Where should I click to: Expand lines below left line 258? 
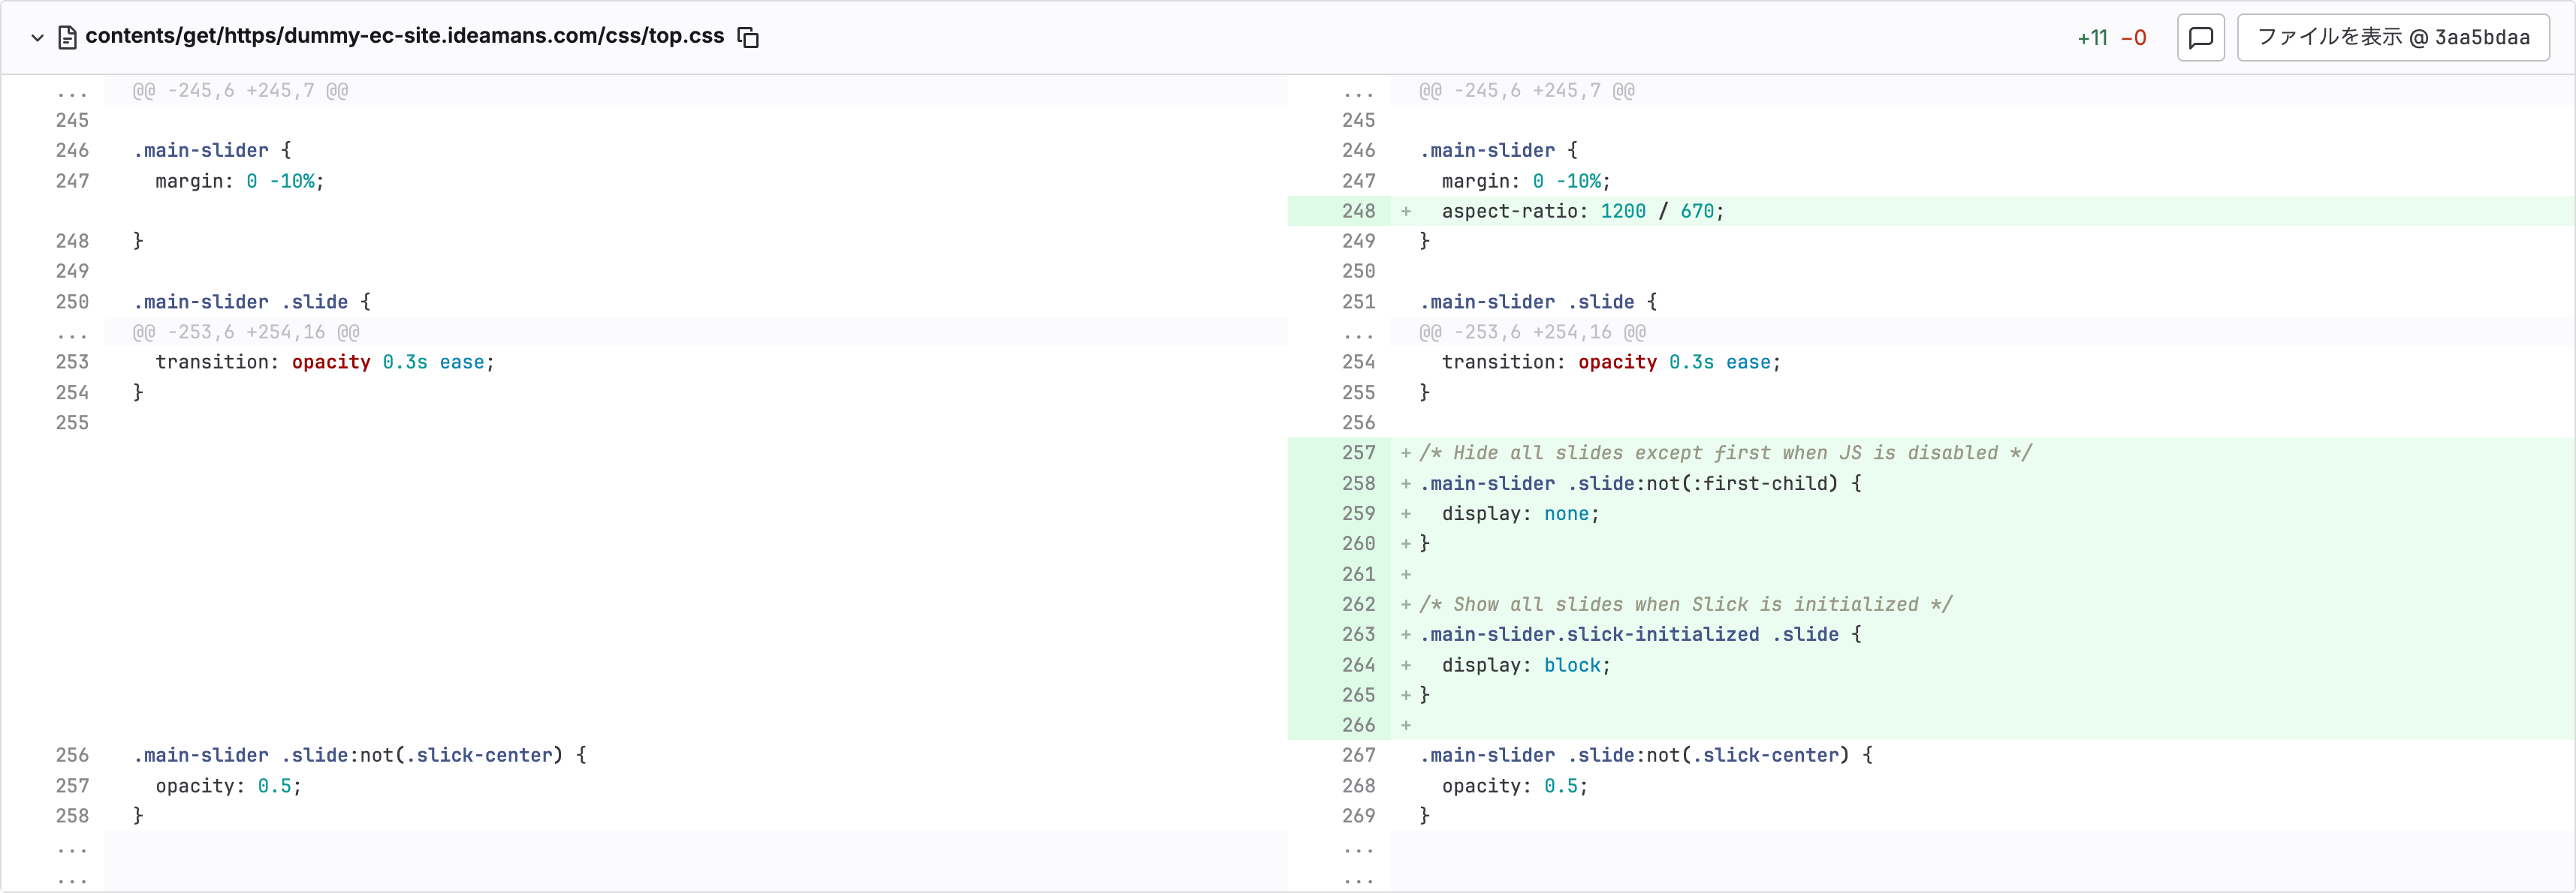point(72,848)
